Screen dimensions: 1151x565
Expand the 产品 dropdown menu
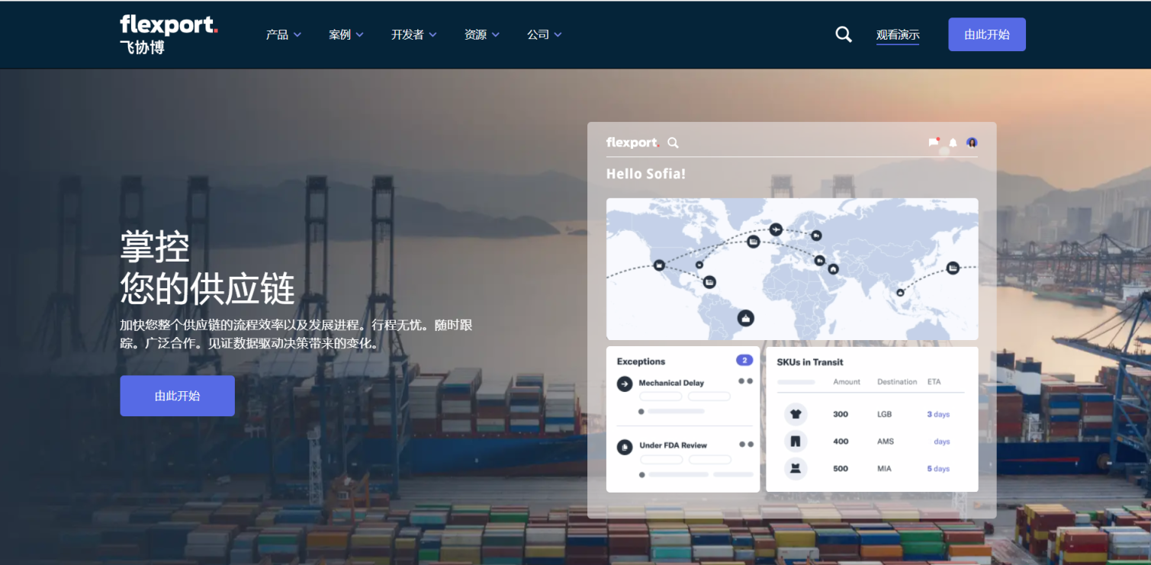[x=282, y=34]
